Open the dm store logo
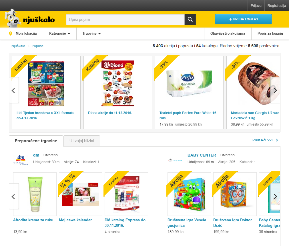The width and height of the screenshot is (289, 248). click(21, 160)
